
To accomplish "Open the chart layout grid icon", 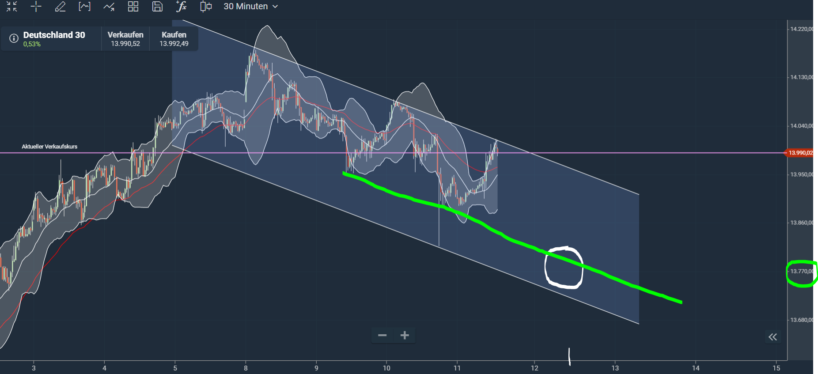I will [x=133, y=6].
